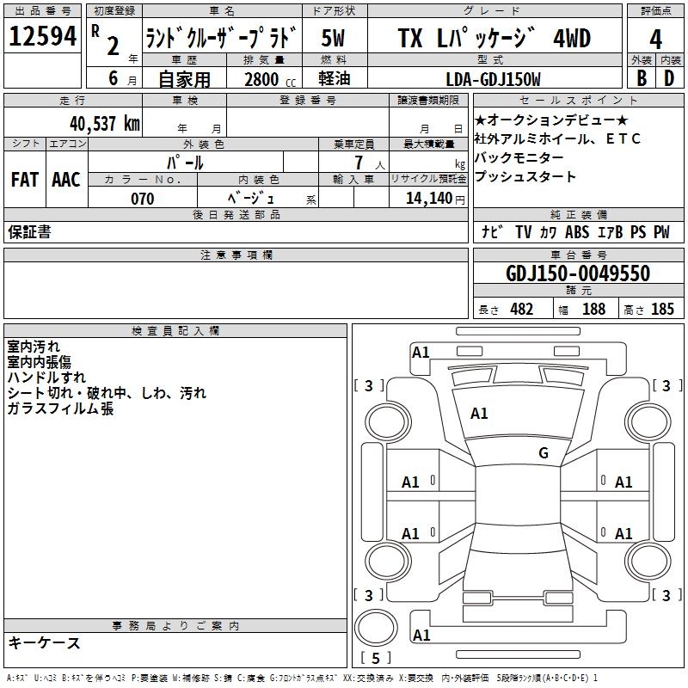The width and height of the screenshot is (688, 688).
Task: Select the overall evaluation score 4
Action: (x=655, y=39)
